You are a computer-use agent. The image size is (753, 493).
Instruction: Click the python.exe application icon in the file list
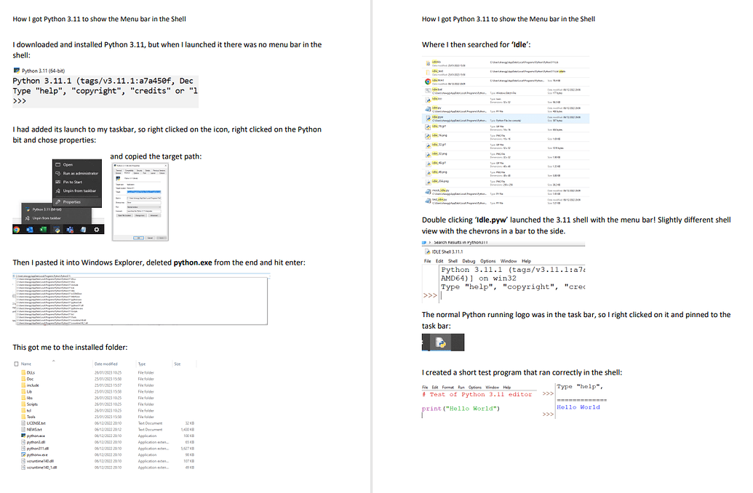point(23,436)
